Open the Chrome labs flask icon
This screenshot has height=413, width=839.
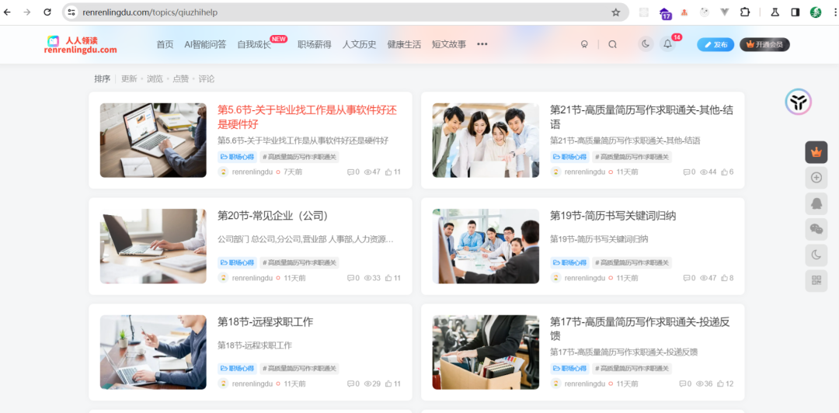775,12
